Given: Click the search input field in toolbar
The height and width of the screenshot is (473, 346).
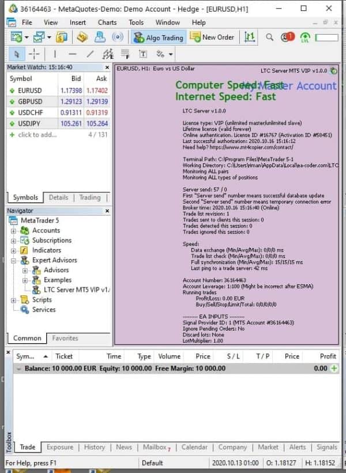Looking at the screenshot, I should tap(327, 37).
